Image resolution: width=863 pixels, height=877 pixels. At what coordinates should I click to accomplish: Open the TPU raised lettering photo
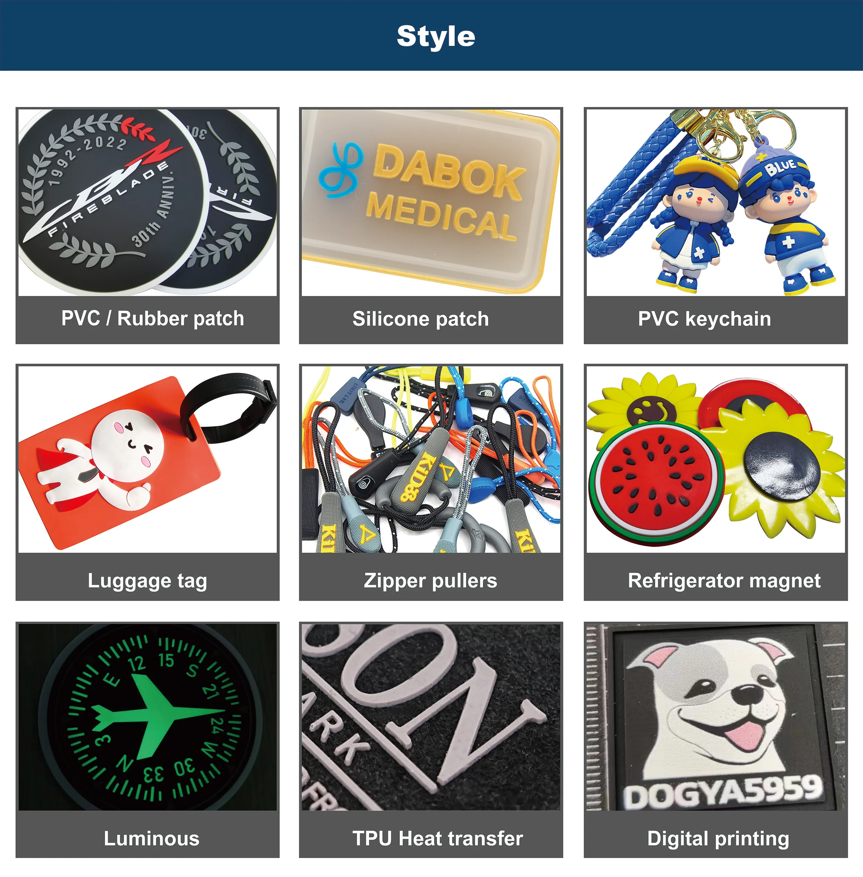[x=430, y=717]
